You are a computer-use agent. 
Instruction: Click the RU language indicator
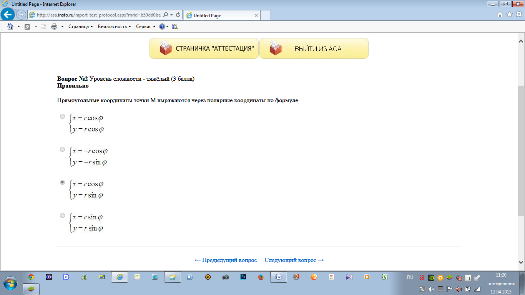coord(410,277)
